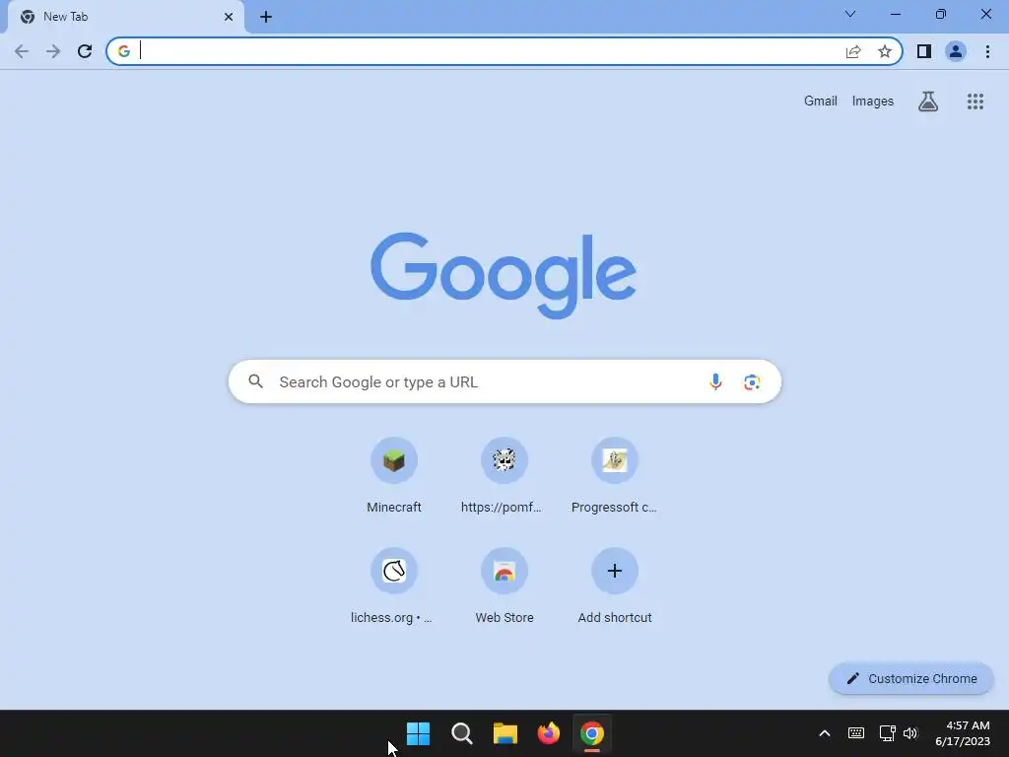Open the touch keyboard tray icon
The width and height of the screenshot is (1009, 757).
click(x=856, y=733)
